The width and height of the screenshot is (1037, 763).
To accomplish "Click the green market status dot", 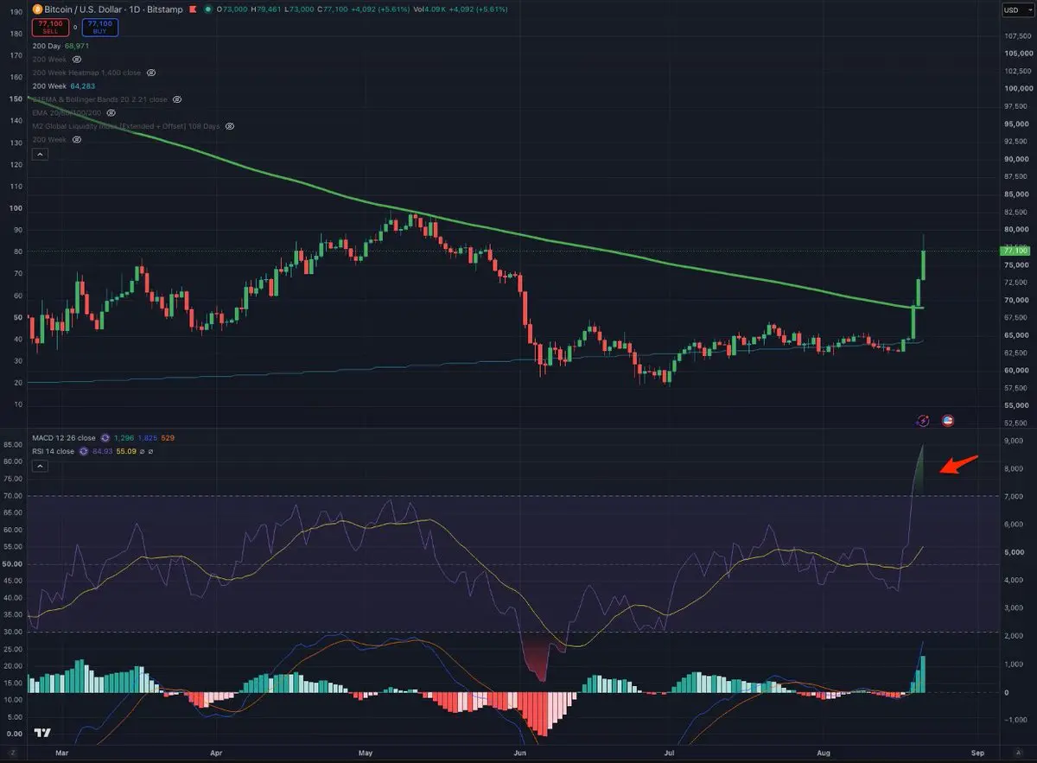I will point(208,9).
